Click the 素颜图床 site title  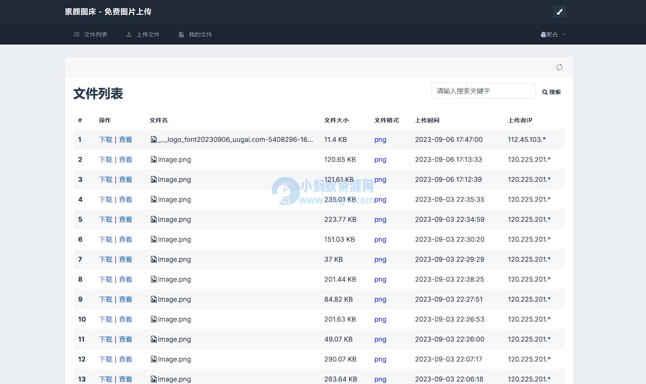pos(108,12)
